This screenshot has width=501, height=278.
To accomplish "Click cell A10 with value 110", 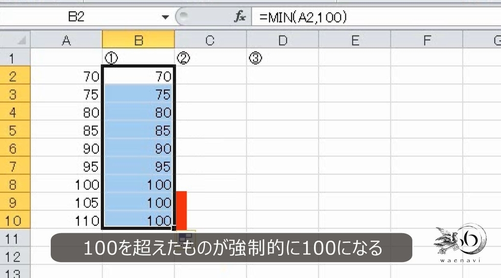I will click(67, 220).
